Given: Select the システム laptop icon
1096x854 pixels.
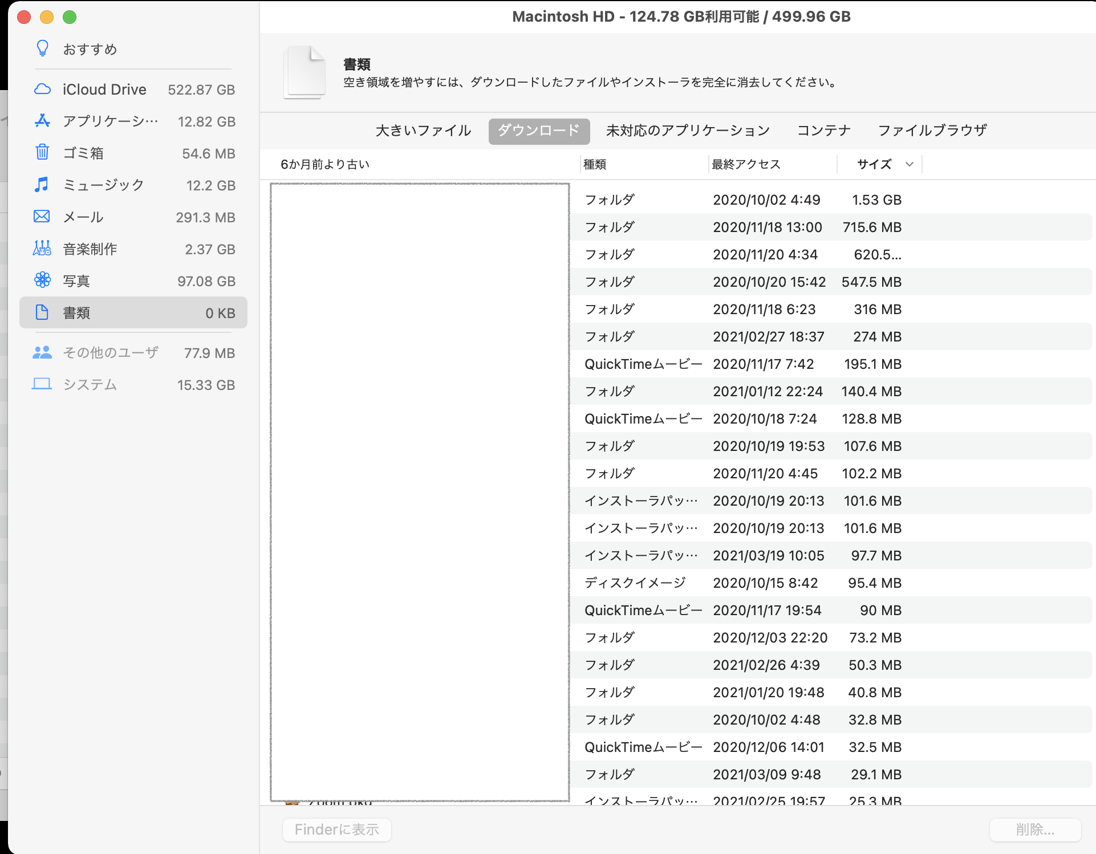Looking at the screenshot, I should [42, 384].
